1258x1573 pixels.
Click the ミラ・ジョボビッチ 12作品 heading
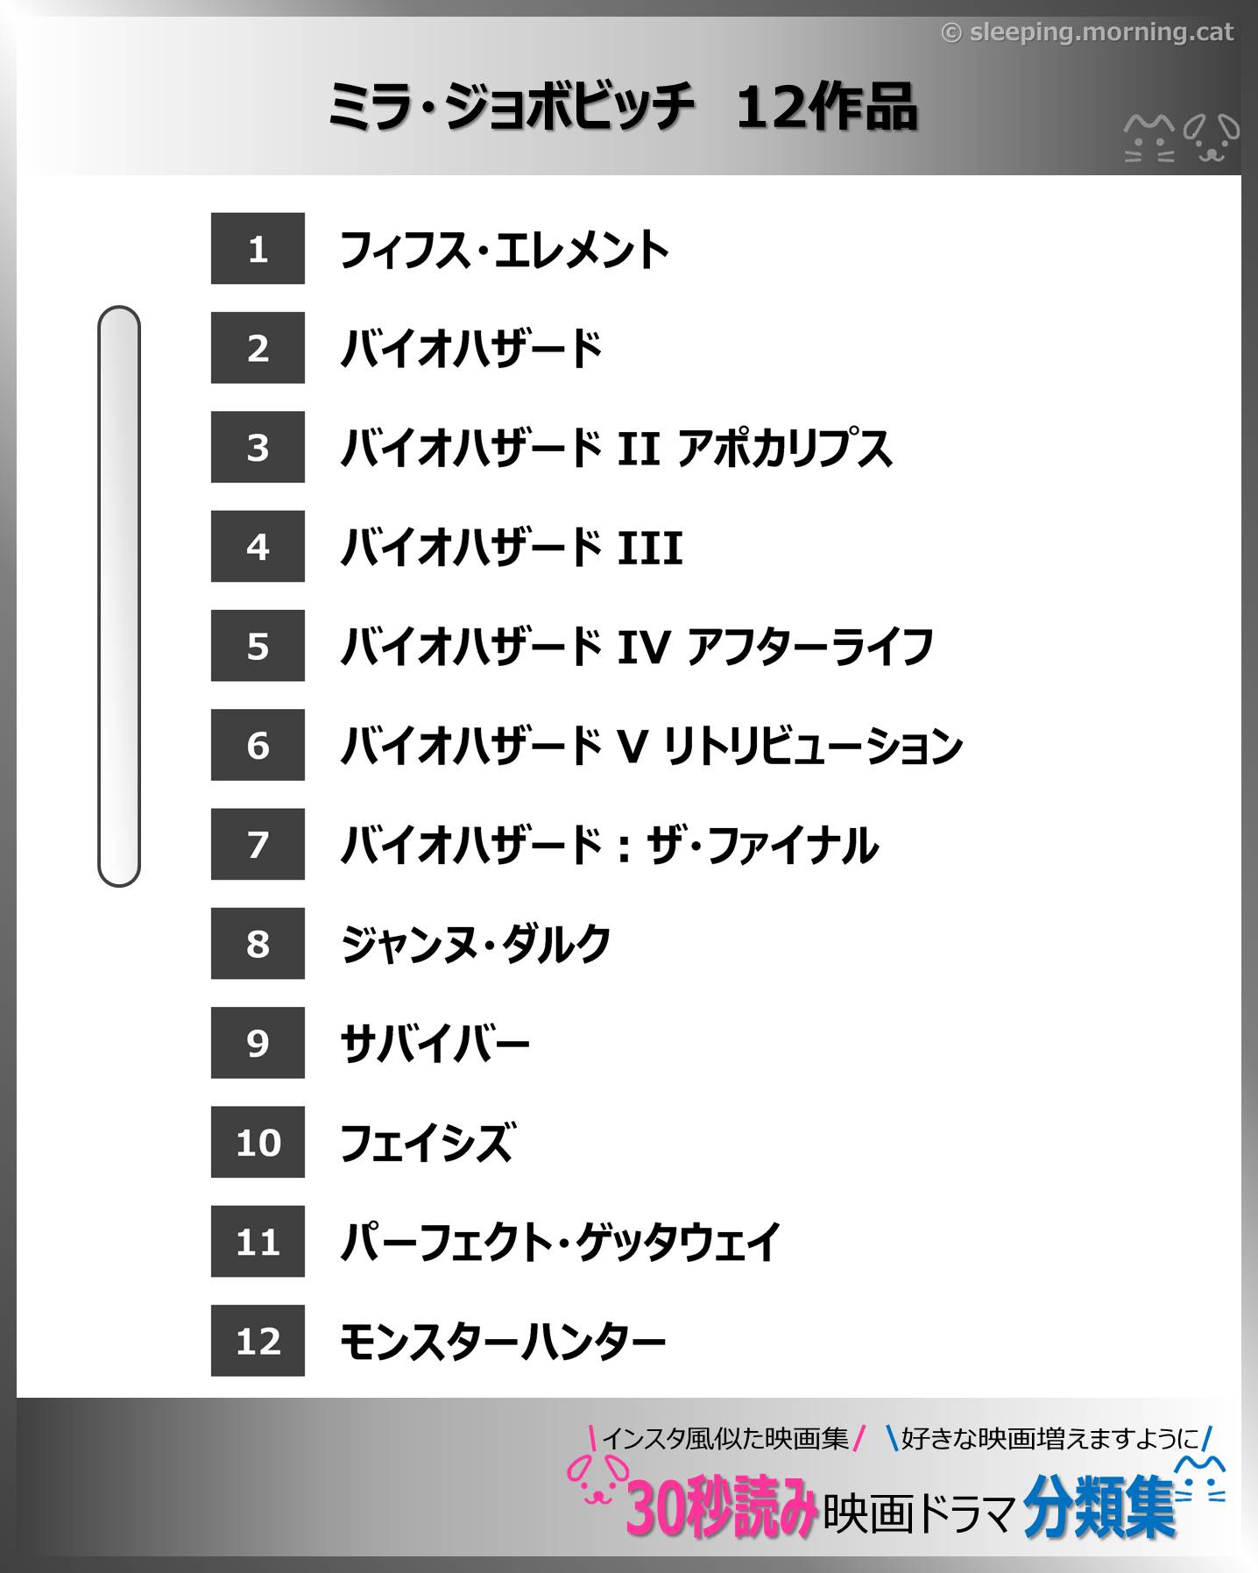pyautogui.click(x=623, y=107)
